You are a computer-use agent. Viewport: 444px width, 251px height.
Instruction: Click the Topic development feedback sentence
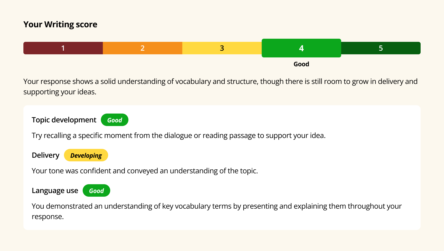point(179,136)
